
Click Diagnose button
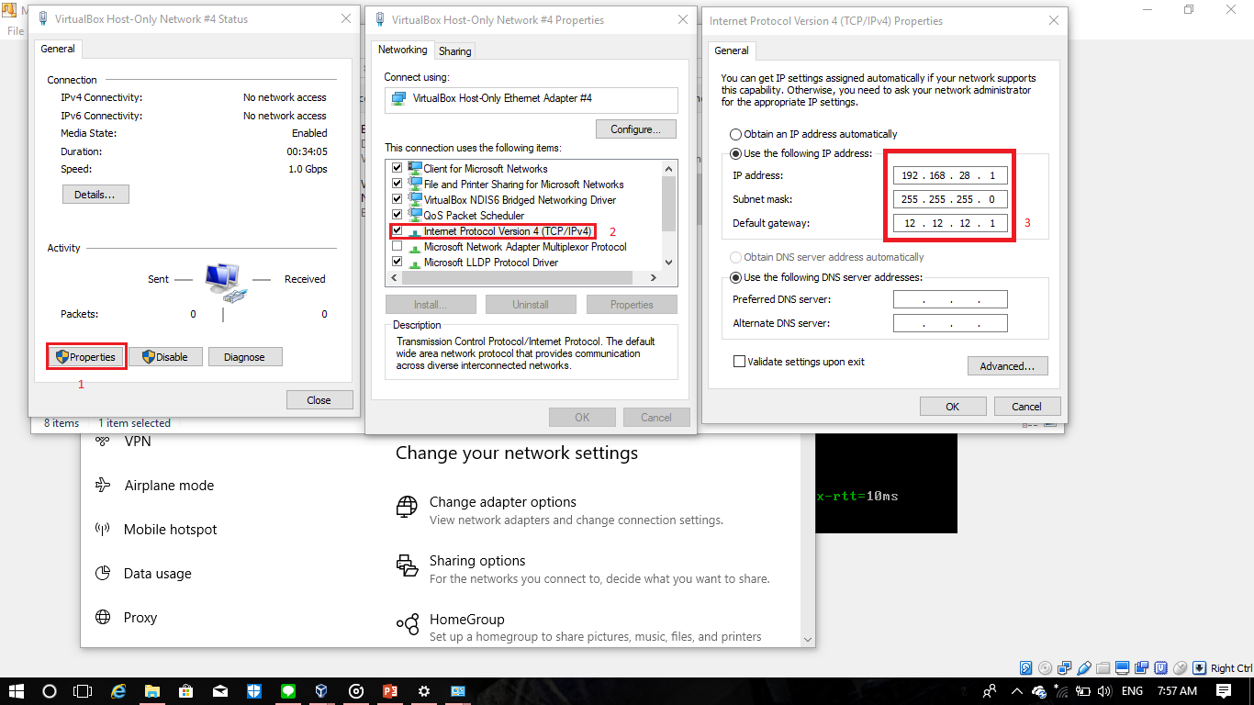245,357
